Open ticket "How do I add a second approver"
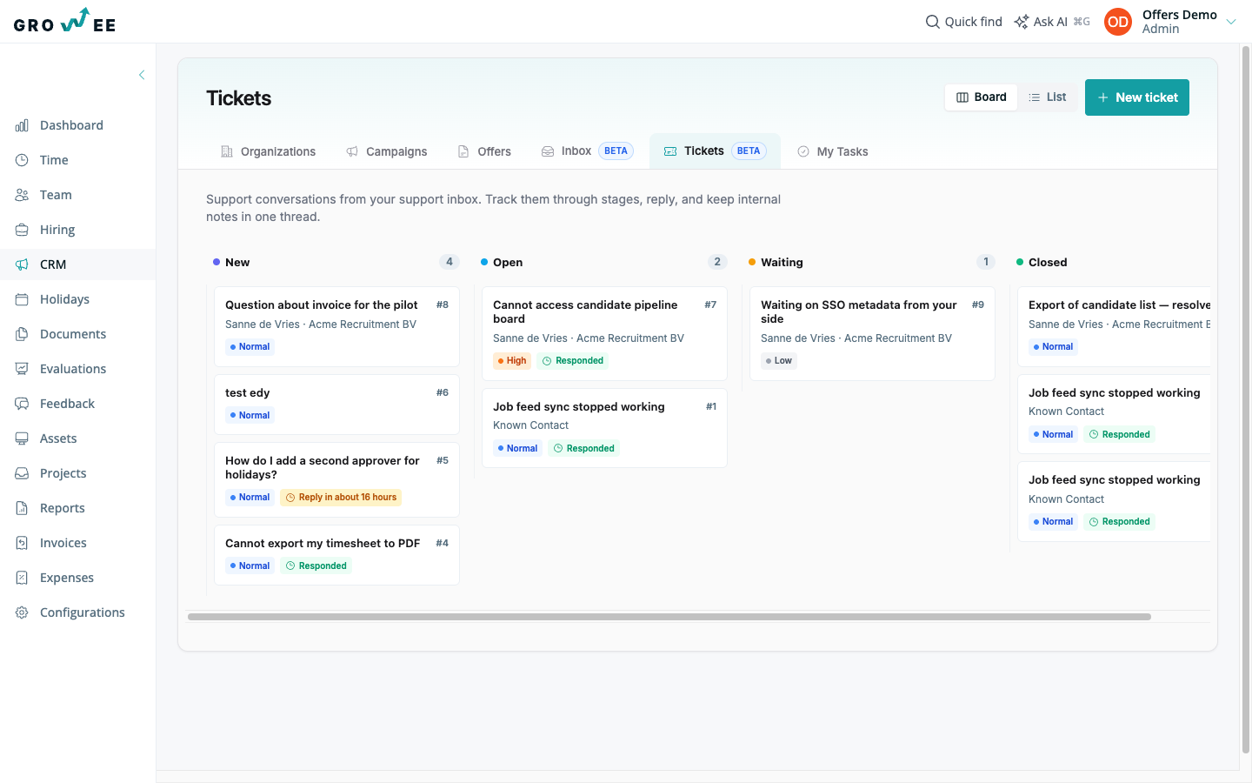The width and height of the screenshot is (1252, 783). [x=336, y=479]
